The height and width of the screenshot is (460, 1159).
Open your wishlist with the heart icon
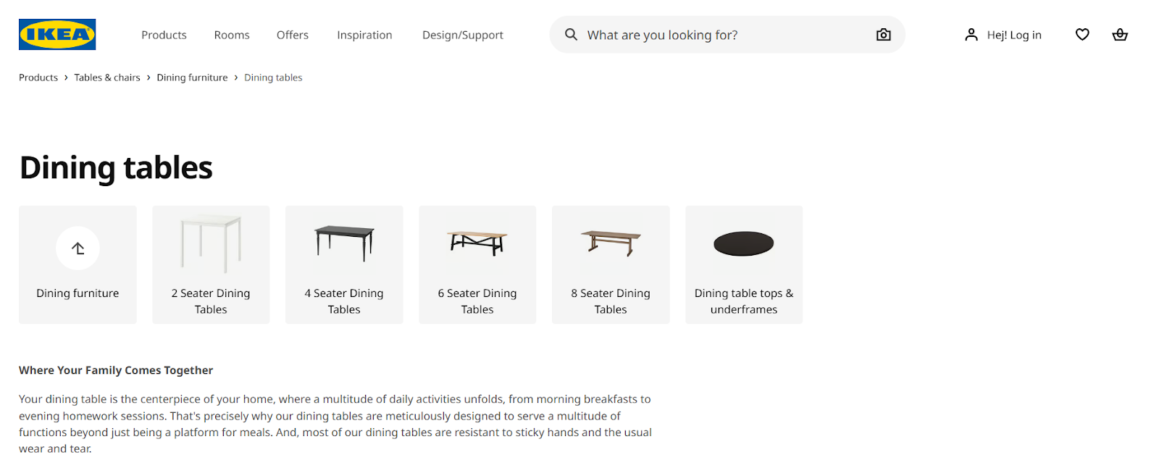[1081, 34]
